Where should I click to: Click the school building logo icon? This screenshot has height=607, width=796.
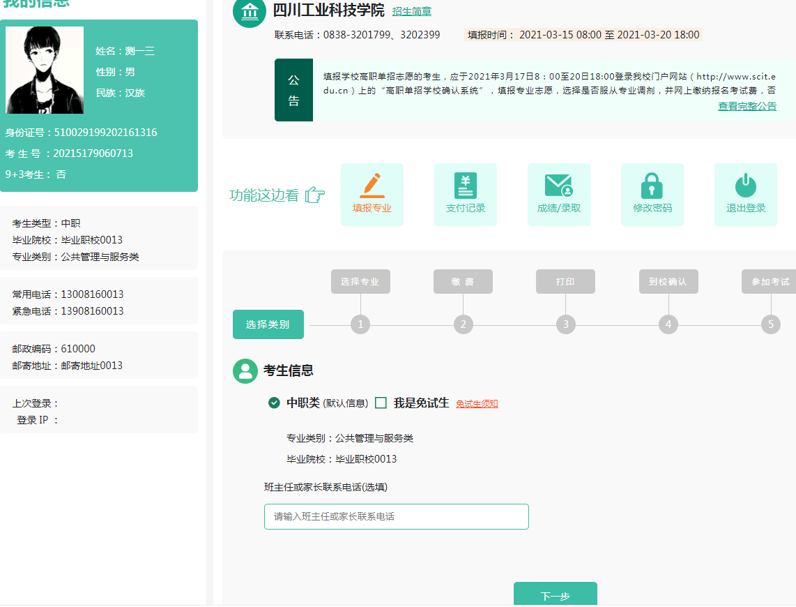(249, 12)
